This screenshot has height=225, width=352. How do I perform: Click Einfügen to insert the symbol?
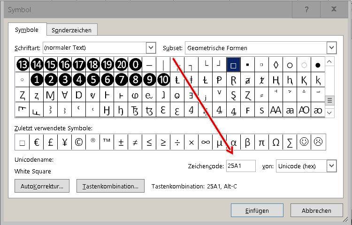pos(257,210)
